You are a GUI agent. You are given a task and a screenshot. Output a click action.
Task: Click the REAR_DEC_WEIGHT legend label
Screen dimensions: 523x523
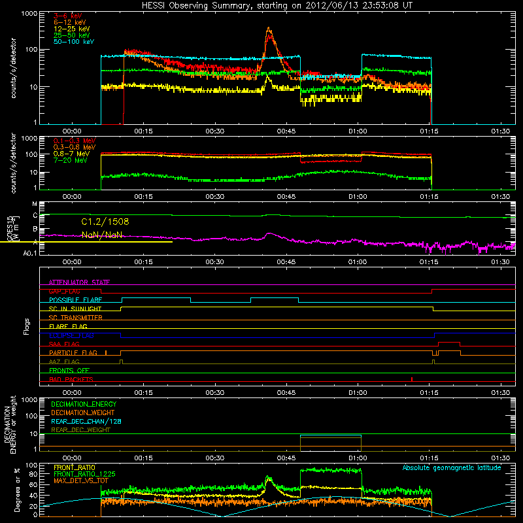click(80, 430)
